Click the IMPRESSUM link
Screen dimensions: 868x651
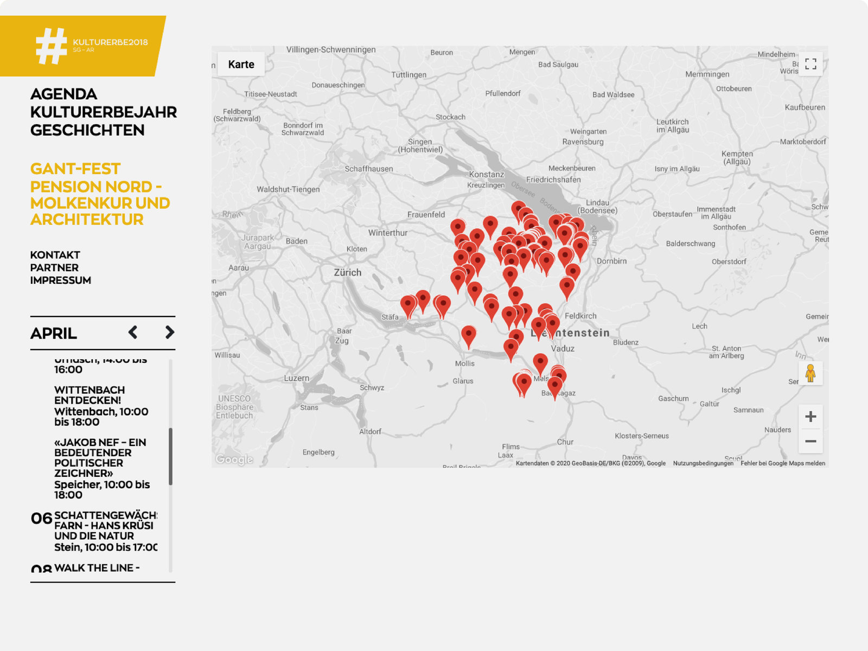[61, 280]
